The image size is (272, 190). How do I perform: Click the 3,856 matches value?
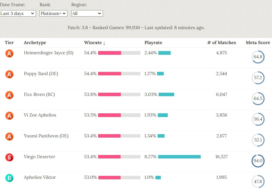222,115
